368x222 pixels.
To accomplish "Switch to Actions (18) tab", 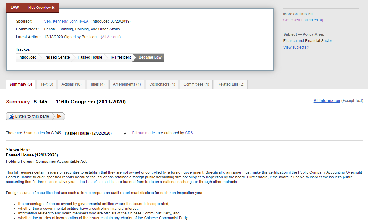I will 71,84.
